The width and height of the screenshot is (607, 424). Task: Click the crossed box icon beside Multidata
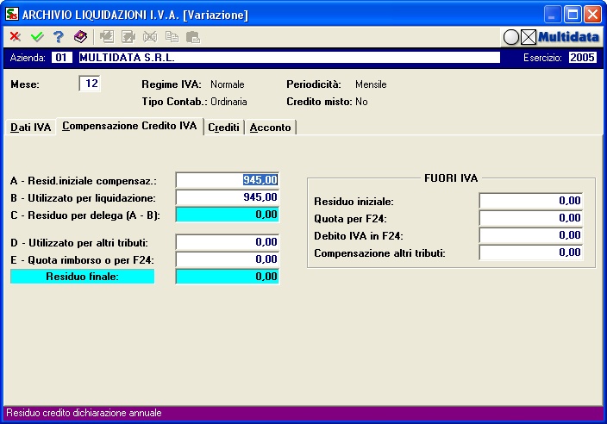point(529,38)
